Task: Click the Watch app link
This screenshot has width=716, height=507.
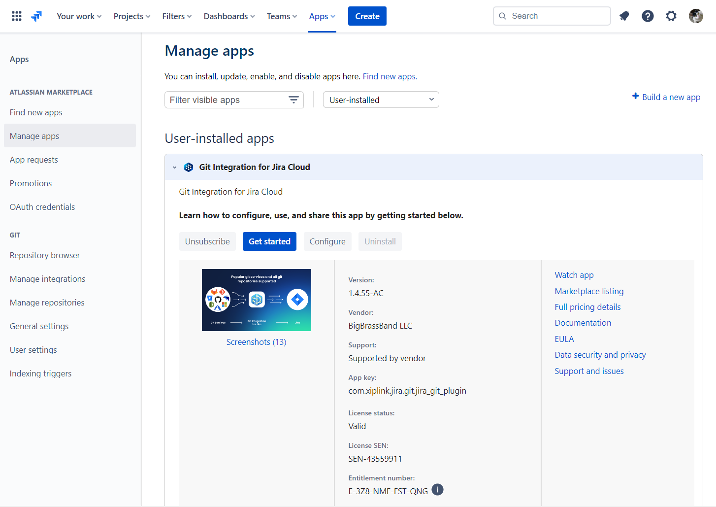Action: tap(574, 275)
